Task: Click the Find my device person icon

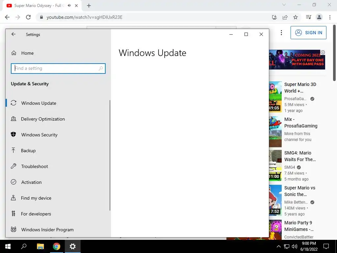Action: coord(13,198)
